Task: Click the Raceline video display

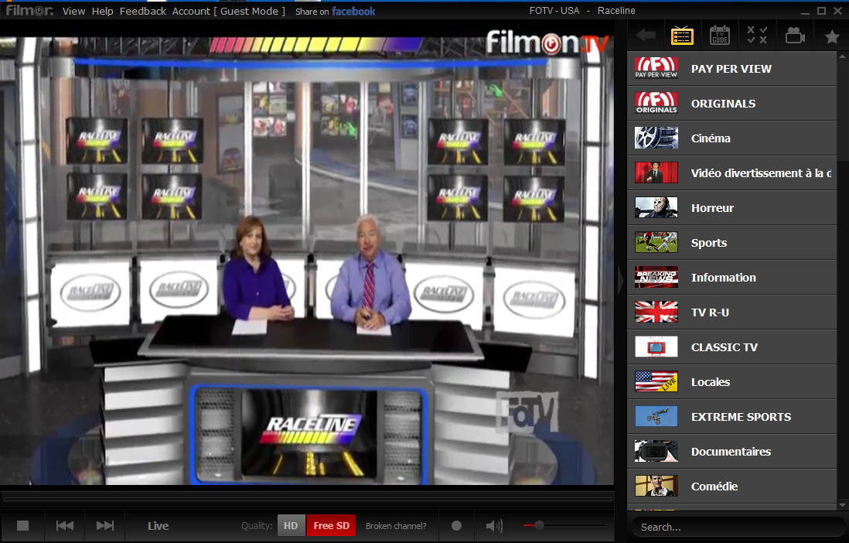Action: pos(307,260)
